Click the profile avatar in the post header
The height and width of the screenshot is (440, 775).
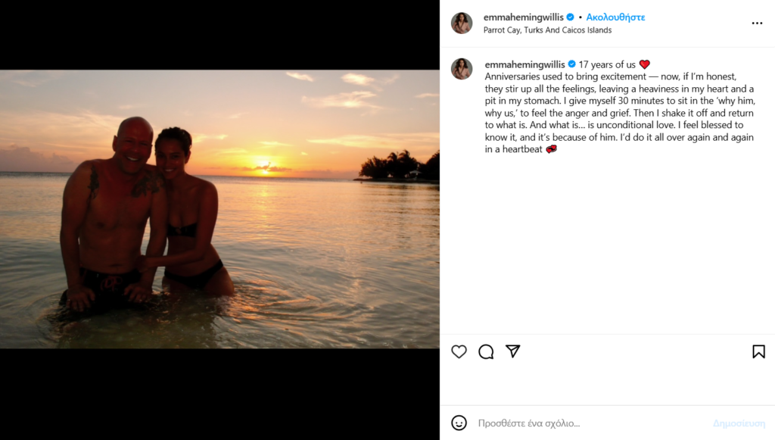coord(462,23)
